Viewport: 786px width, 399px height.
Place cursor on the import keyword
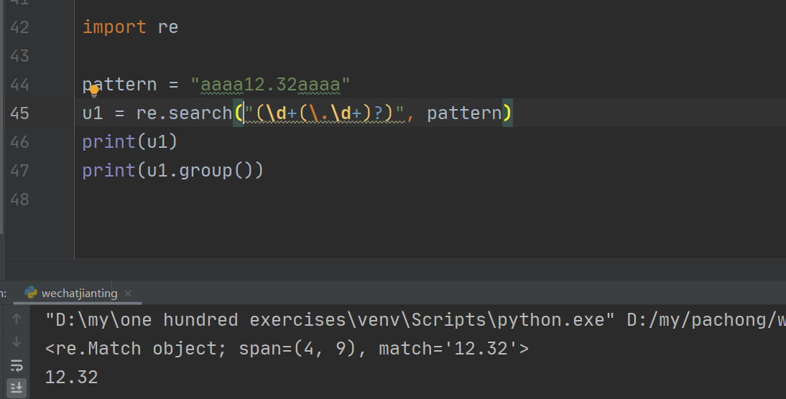coord(114,27)
